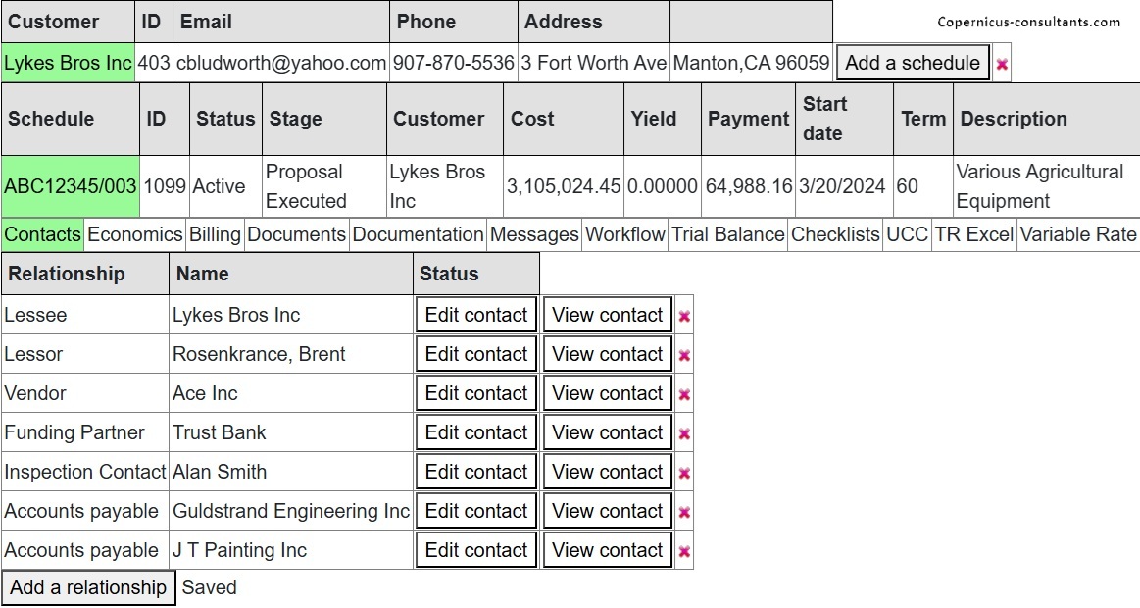1140x608 pixels.
Task: Remove the Lessor Rosenkrance relationship
Action: (684, 355)
